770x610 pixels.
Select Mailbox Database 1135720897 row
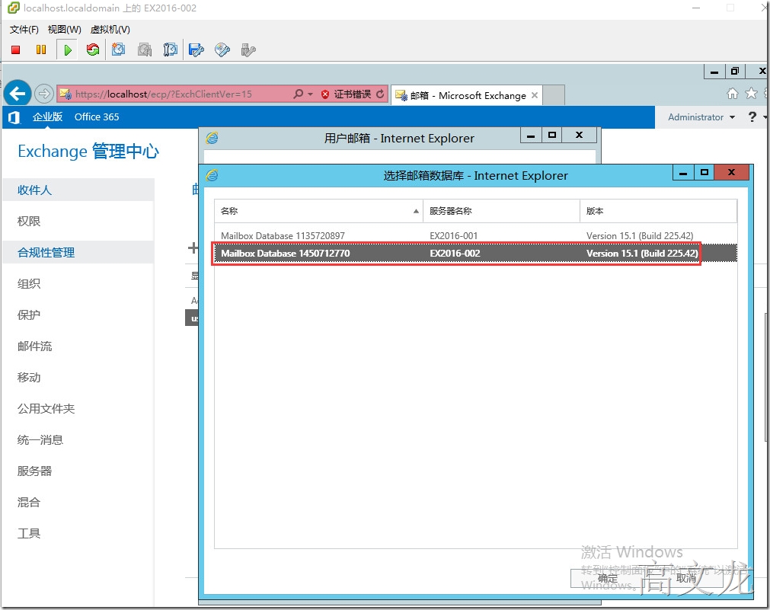point(475,236)
